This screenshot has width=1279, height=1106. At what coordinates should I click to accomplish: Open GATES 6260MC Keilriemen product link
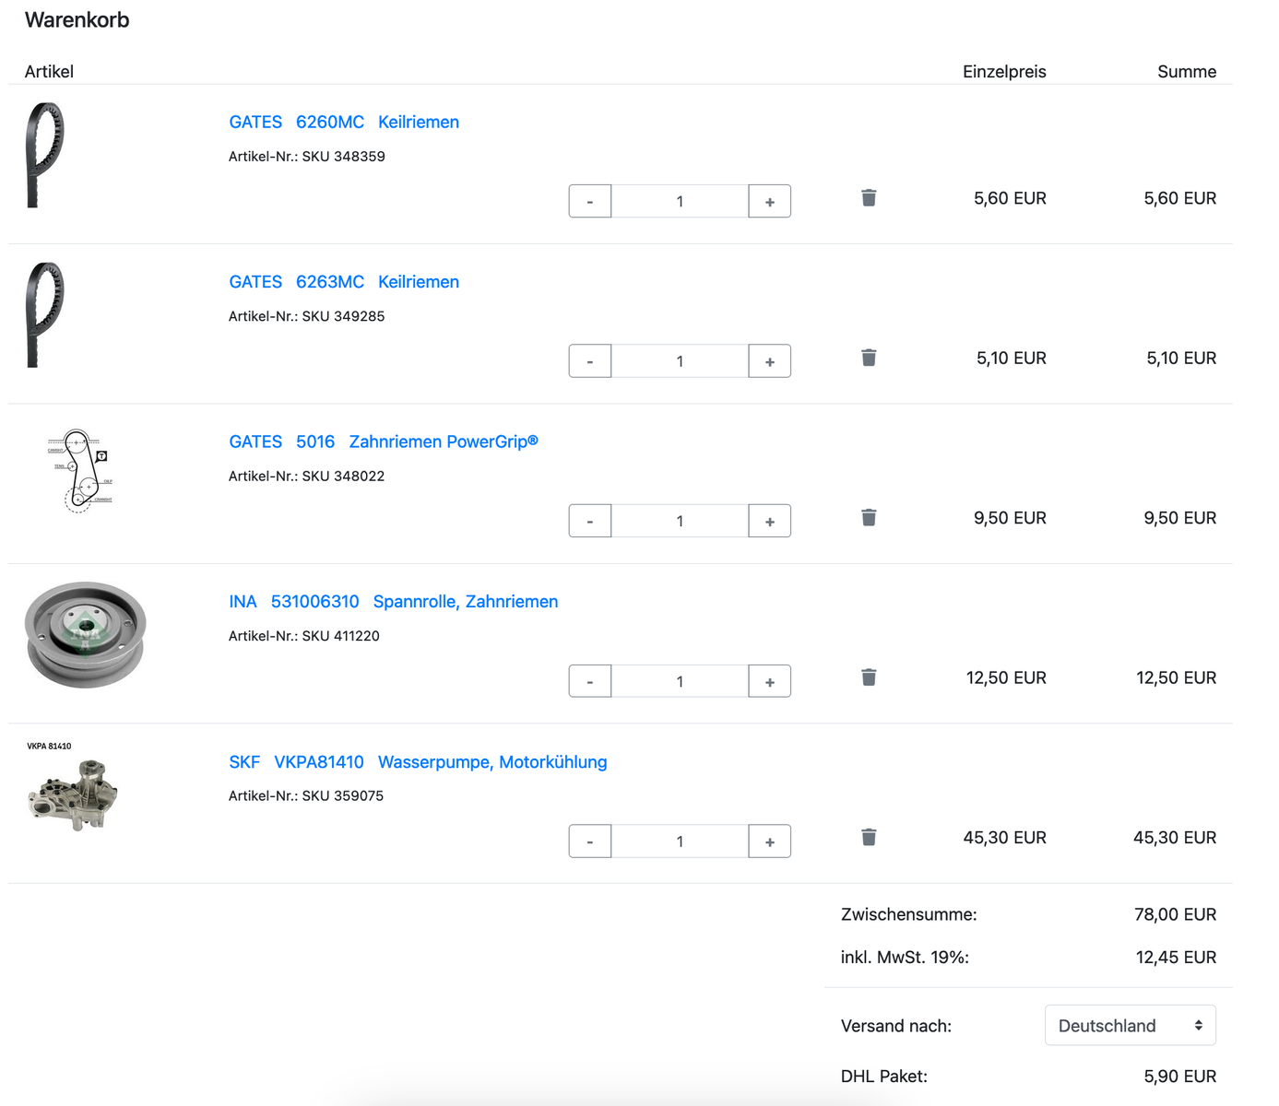343,122
